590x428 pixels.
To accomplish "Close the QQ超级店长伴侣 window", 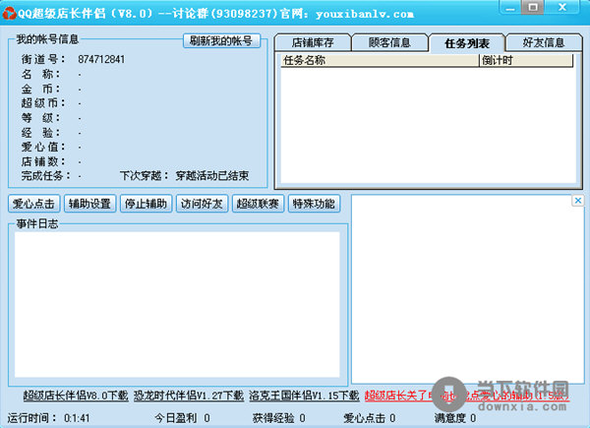I will coord(562,8).
